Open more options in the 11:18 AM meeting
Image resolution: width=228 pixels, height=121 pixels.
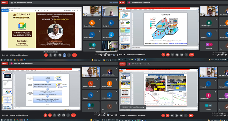[186, 55]
